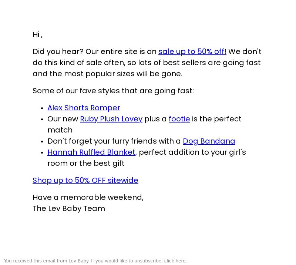Click the unsubscribe 'click here' link
The height and width of the screenshot is (265, 296).
(x=175, y=261)
